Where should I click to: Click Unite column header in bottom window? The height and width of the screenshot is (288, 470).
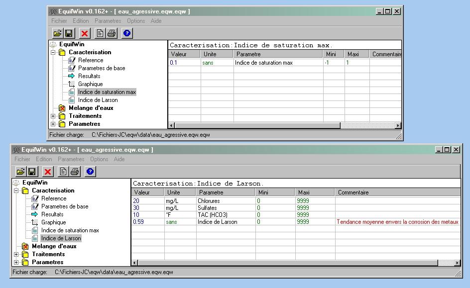[x=180, y=192]
